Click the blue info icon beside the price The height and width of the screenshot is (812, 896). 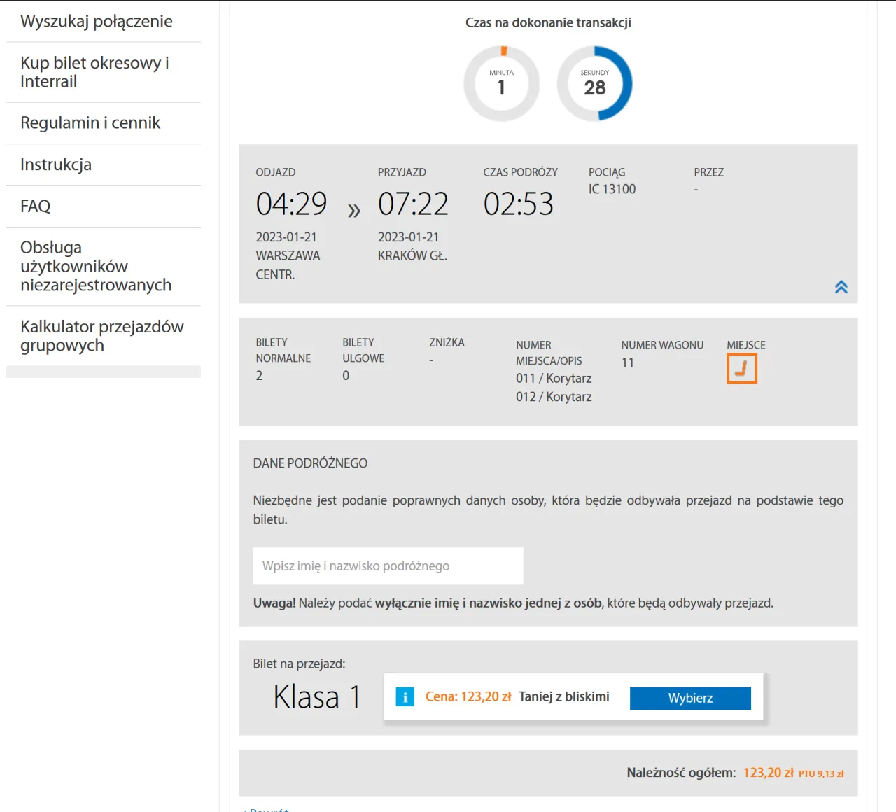tap(405, 697)
